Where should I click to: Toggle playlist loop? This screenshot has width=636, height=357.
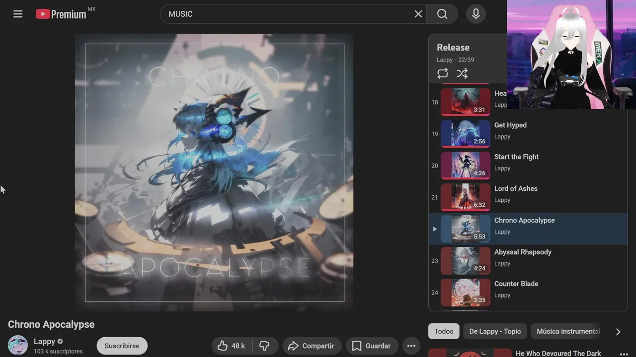[x=443, y=73]
